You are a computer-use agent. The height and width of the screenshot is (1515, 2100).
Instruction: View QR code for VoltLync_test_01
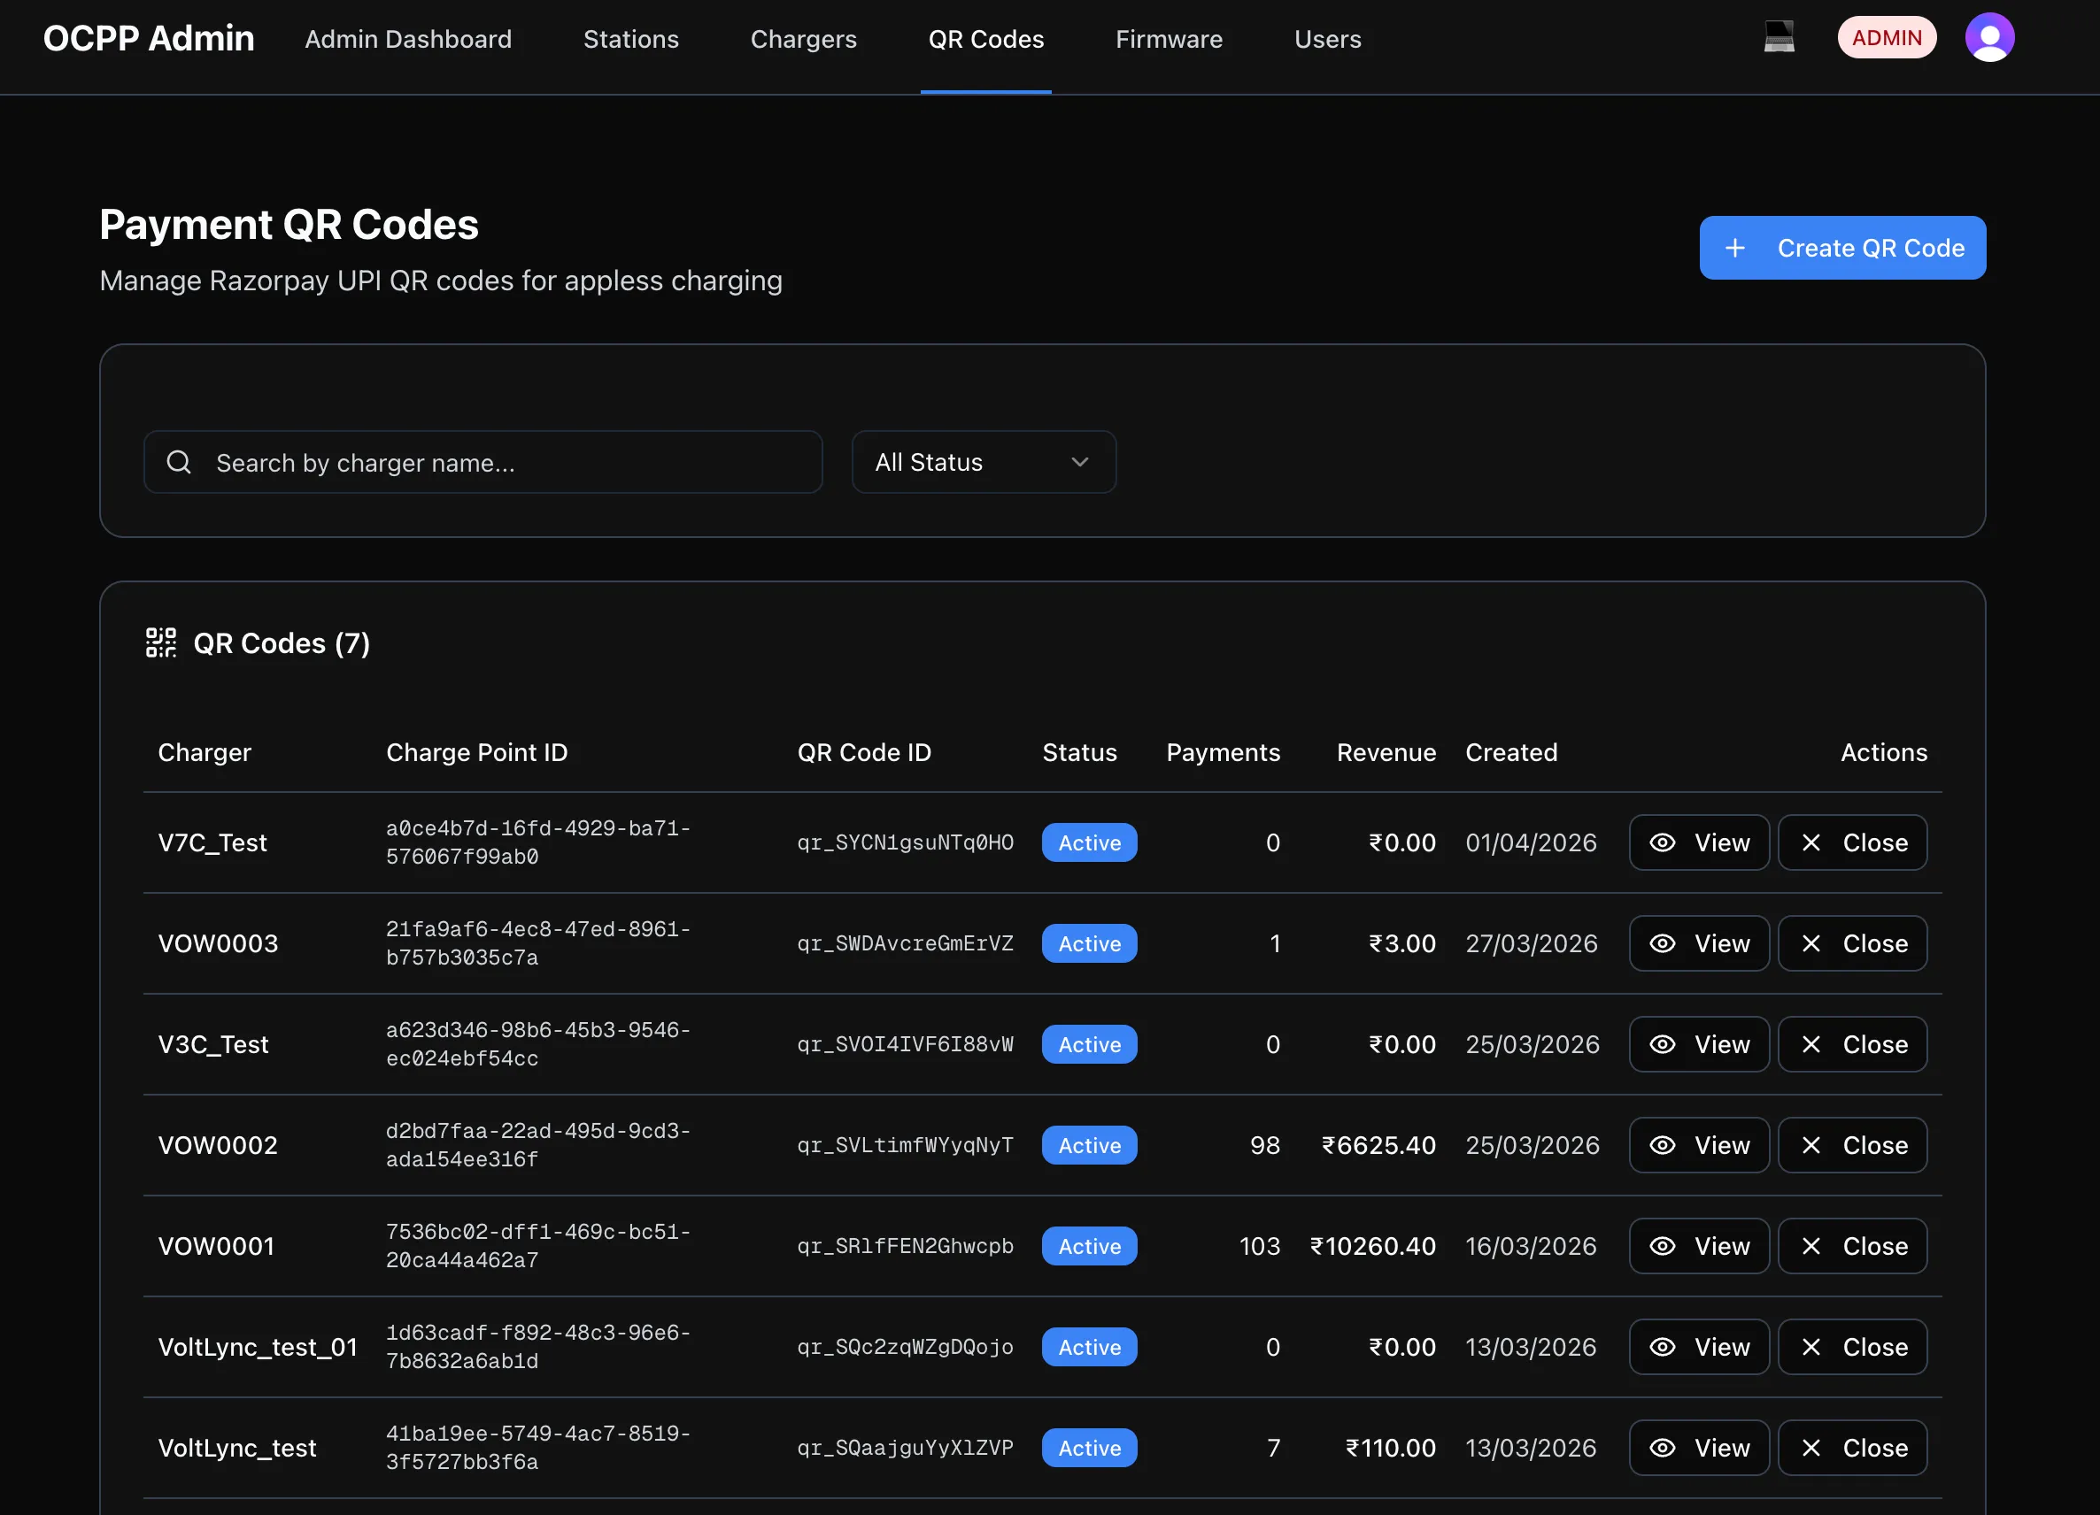click(x=1698, y=1347)
